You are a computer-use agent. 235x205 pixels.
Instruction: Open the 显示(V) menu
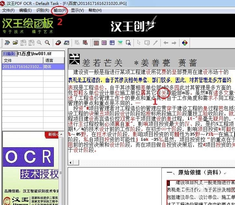(x=77, y=10)
